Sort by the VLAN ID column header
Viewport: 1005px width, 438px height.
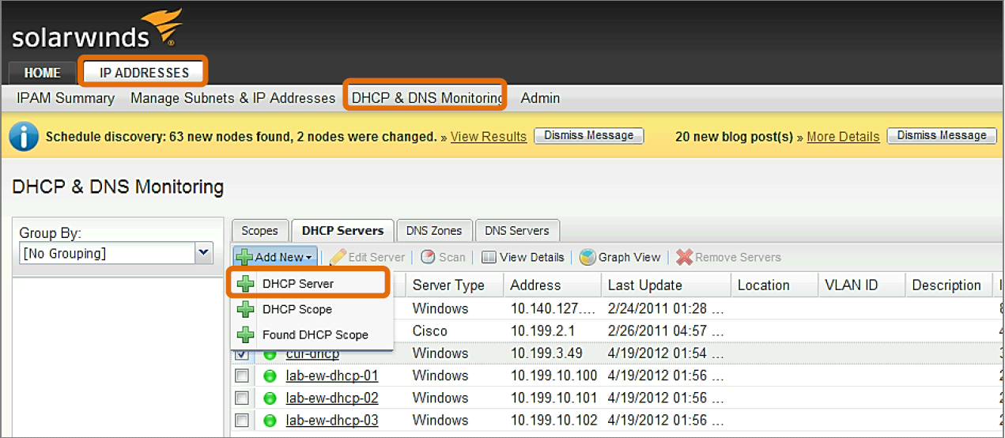click(x=861, y=285)
